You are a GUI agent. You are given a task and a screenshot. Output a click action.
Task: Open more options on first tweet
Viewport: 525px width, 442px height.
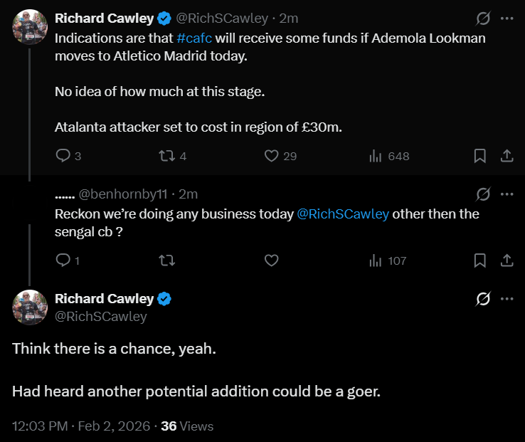507,19
